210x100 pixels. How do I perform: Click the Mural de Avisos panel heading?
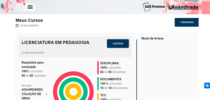click(x=152, y=38)
